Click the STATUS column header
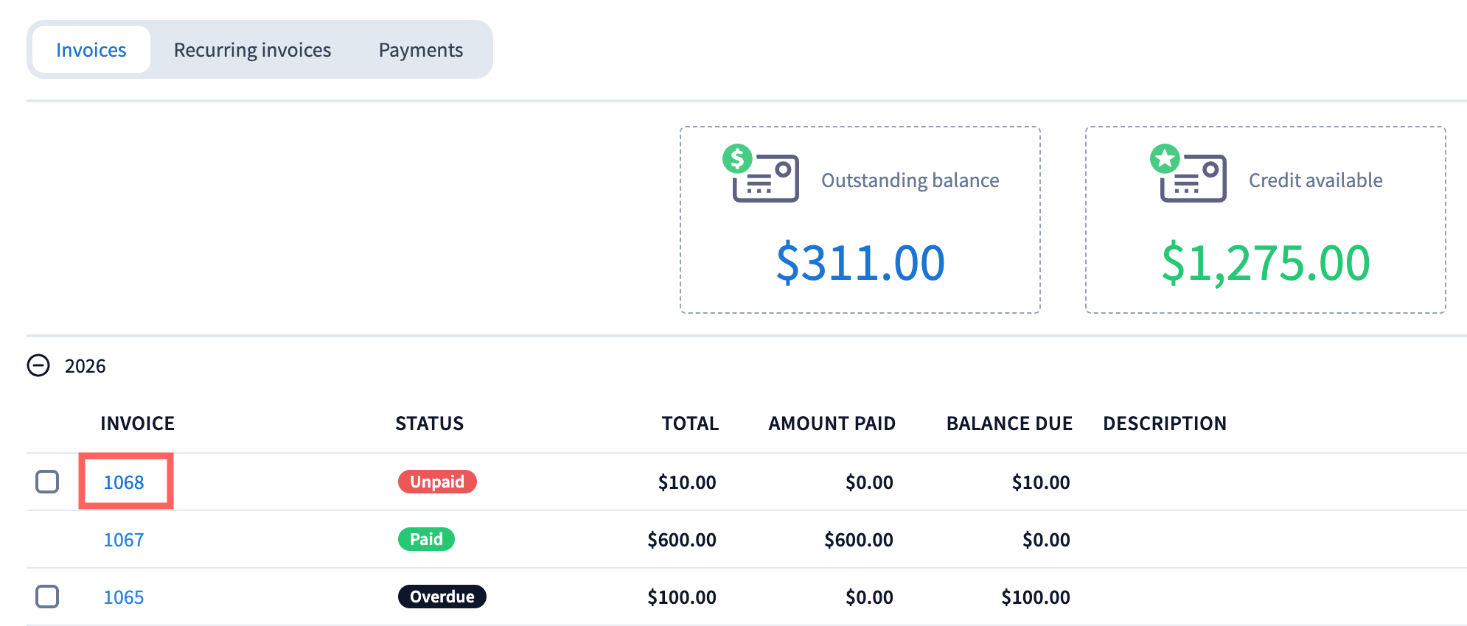The height and width of the screenshot is (626, 1467). pos(430,423)
